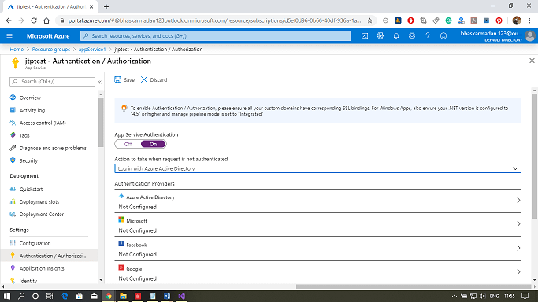This screenshot has width=538, height=302.
Task: Open the notifications bell
Action: pyautogui.click(x=396, y=36)
